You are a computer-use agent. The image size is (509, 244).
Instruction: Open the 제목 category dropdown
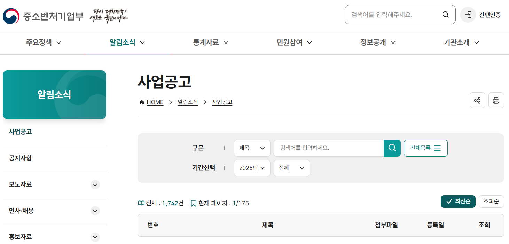click(x=252, y=148)
